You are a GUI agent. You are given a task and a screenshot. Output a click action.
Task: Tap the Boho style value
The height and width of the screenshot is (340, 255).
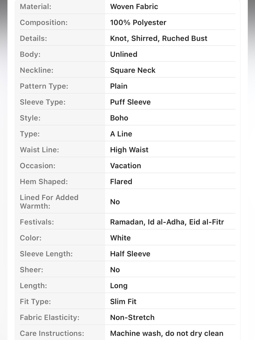click(119, 118)
